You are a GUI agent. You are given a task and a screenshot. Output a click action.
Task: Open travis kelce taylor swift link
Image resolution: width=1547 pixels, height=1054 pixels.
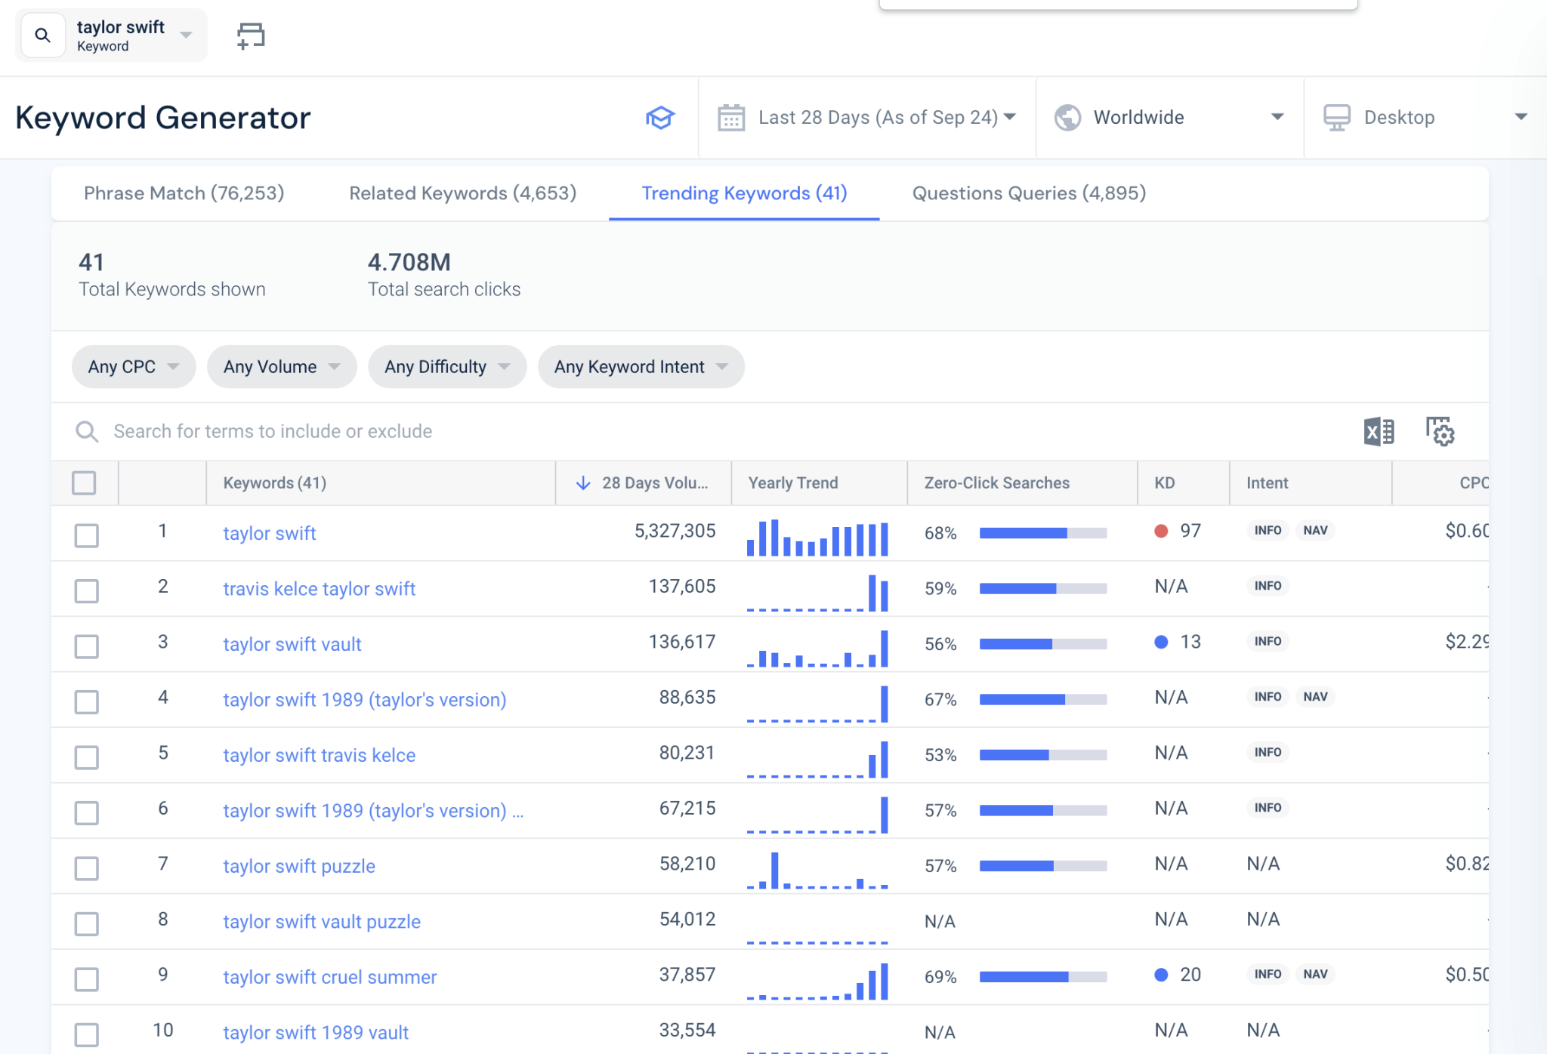click(x=320, y=589)
